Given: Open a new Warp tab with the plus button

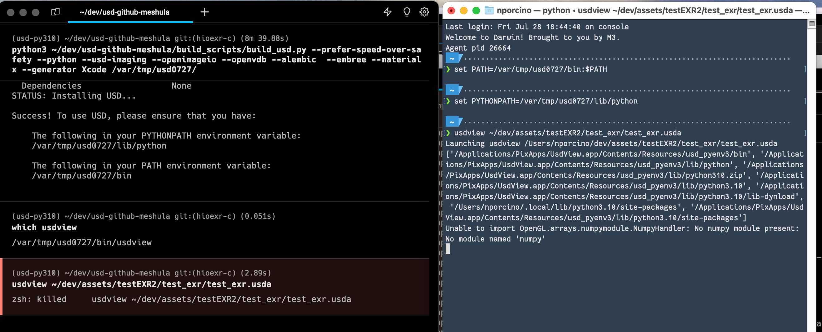Looking at the screenshot, I should 204,12.
